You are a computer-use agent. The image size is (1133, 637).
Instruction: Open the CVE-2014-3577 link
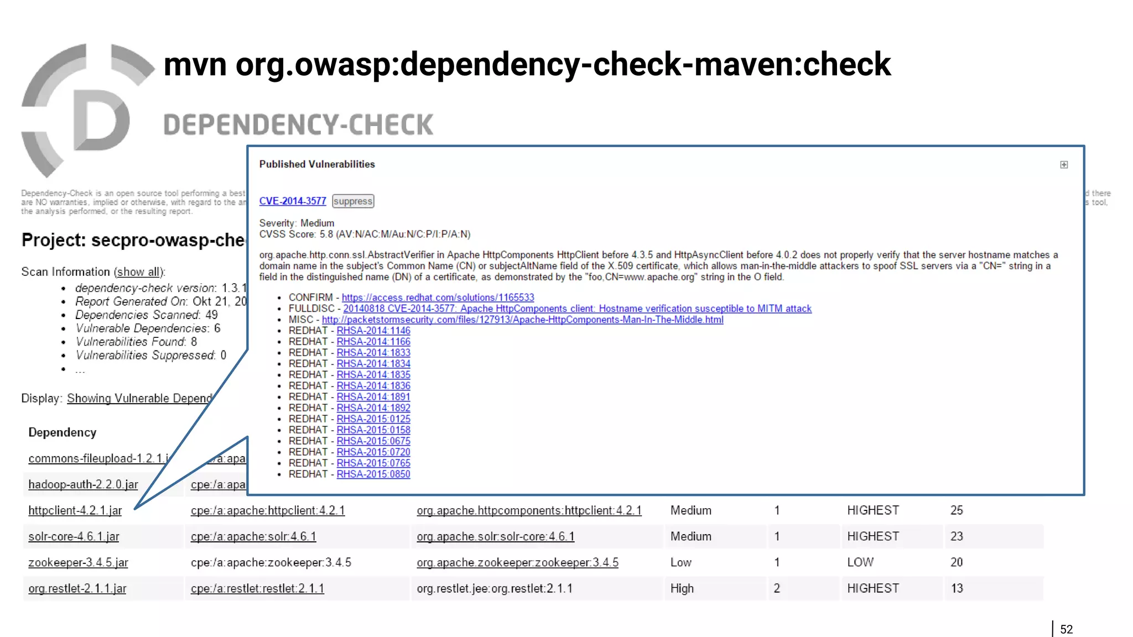tap(293, 201)
